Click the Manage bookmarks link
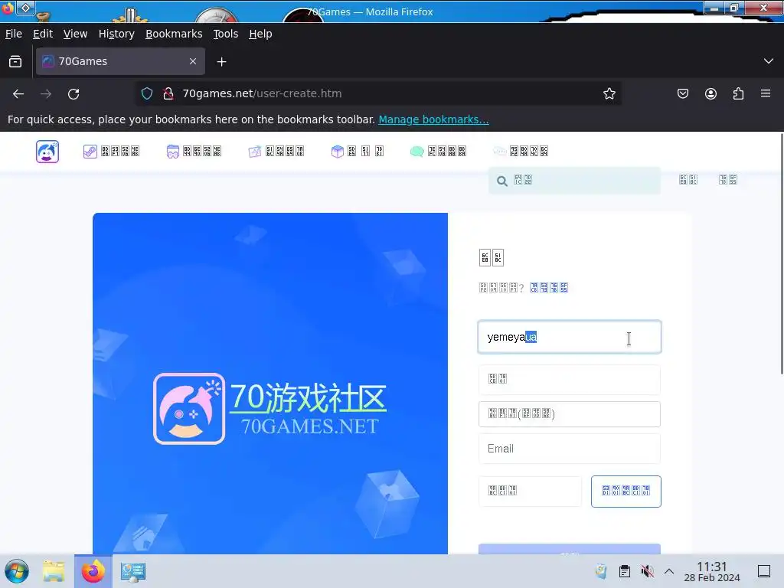784x588 pixels. click(433, 119)
